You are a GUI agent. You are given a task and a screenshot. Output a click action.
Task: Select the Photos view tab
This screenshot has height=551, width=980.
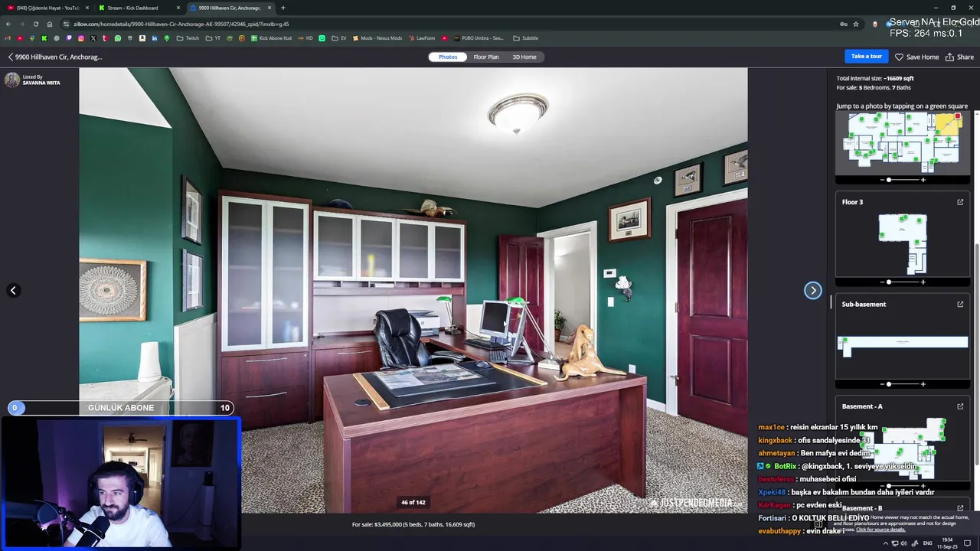[x=448, y=57]
